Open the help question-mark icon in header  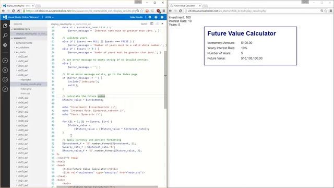[x=156, y=17]
